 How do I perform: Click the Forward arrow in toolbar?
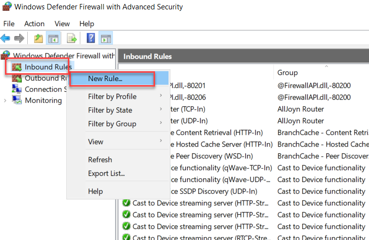(19, 38)
